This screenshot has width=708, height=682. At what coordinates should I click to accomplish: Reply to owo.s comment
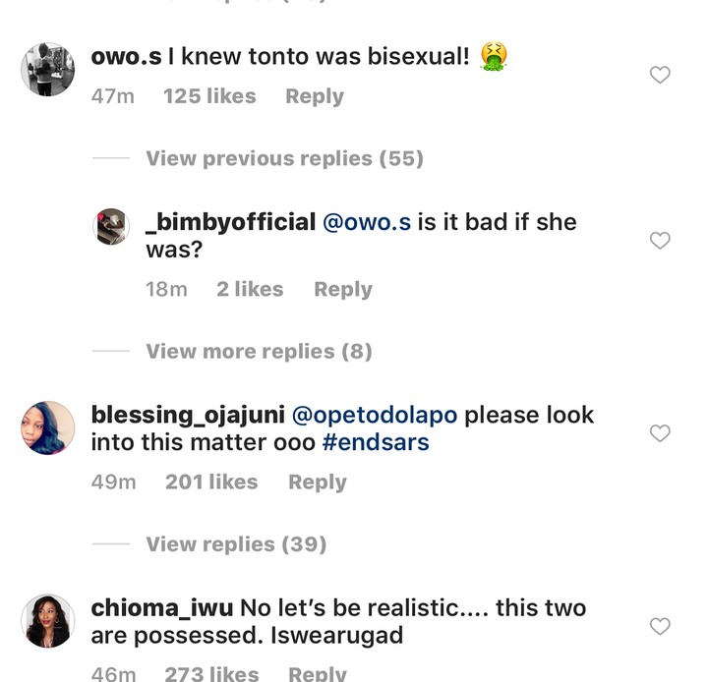[315, 96]
